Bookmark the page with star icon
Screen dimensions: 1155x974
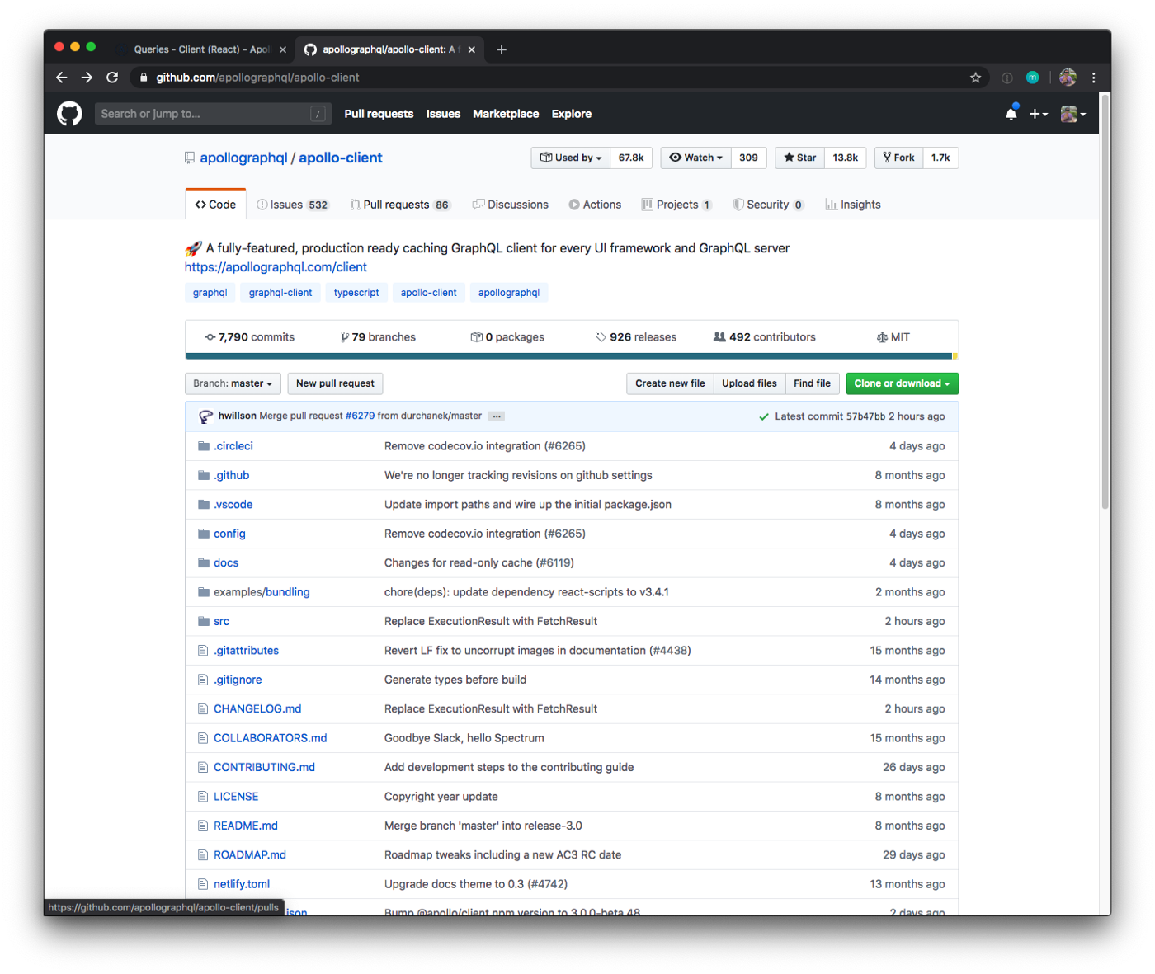tap(976, 78)
